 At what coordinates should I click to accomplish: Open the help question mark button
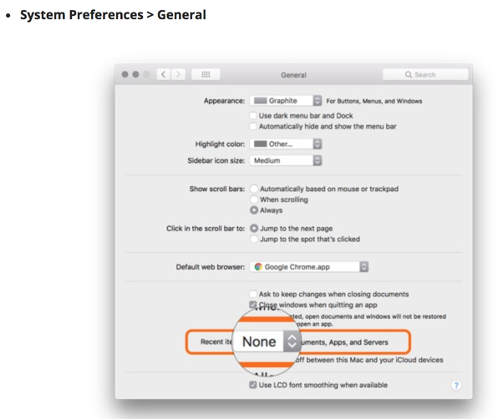click(456, 385)
